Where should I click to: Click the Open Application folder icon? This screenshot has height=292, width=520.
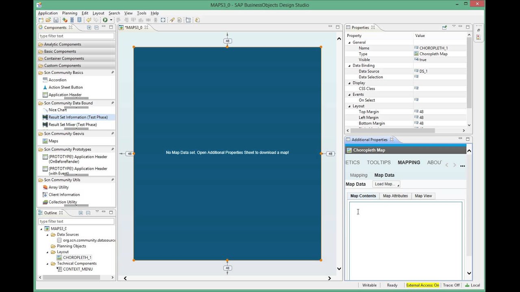pos(48,20)
